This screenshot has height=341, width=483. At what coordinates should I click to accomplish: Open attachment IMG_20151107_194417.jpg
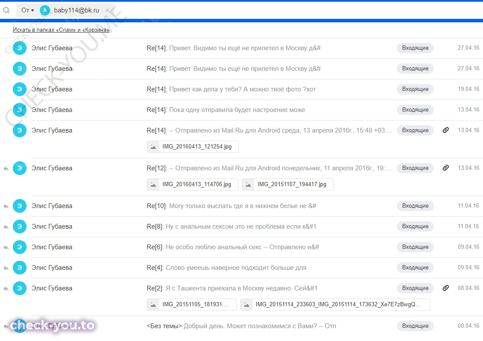point(288,184)
